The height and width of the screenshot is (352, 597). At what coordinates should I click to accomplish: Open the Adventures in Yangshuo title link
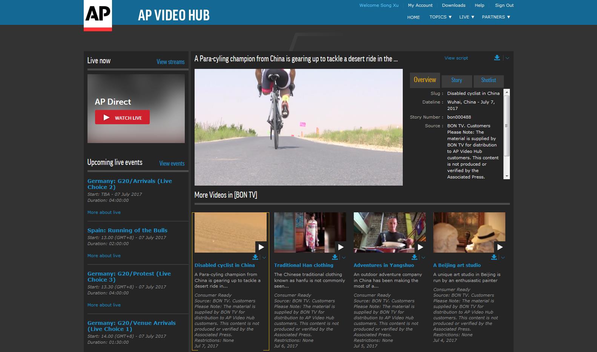point(384,265)
